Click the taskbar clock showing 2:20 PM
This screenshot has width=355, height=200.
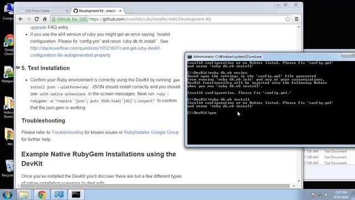(x=341, y=194)
